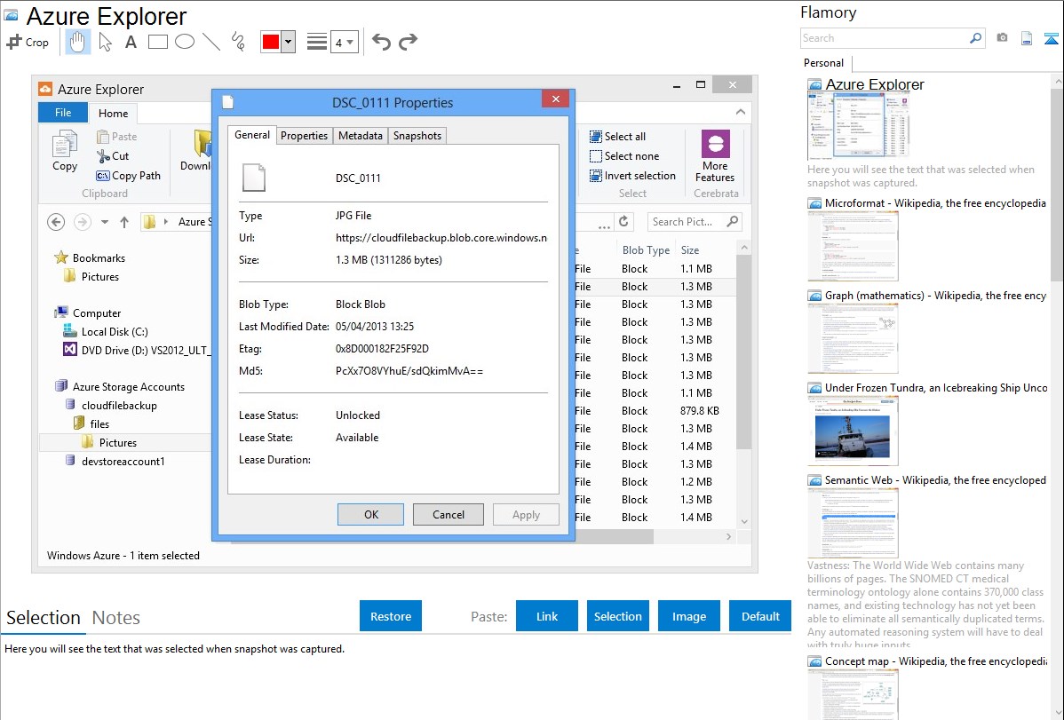Open the Under Frozen Tundra snapshot
The height and width of the screenshot is (720, 1064).
click(x=853, y=431)
